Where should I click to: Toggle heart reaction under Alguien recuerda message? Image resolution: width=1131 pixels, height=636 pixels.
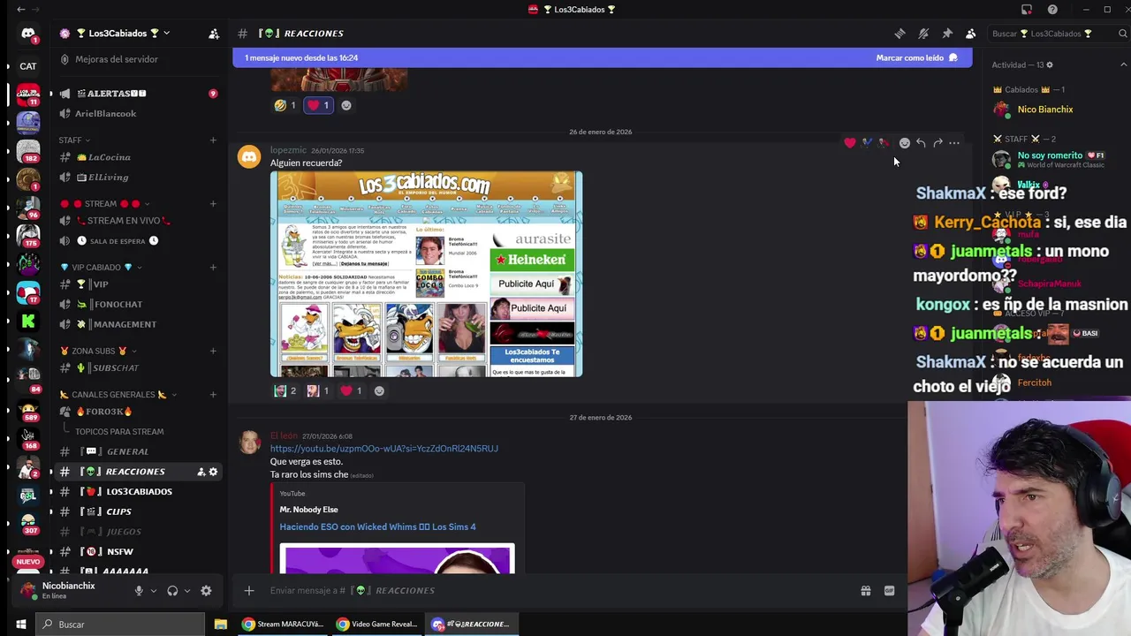(x=351, y=390)
